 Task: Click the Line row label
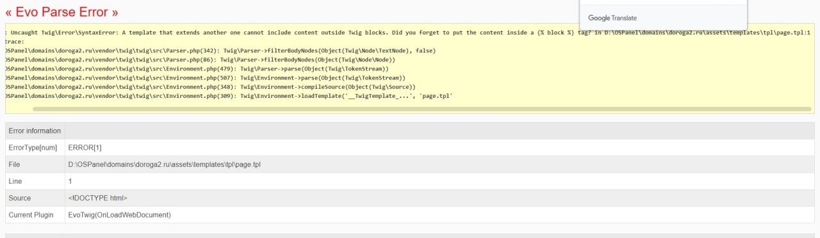click(15, 181)
